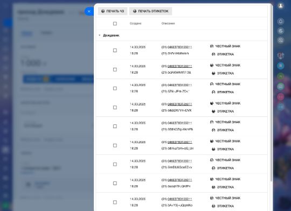Close the side panel with blue X

pyautogui.click(x=89, y=11)
